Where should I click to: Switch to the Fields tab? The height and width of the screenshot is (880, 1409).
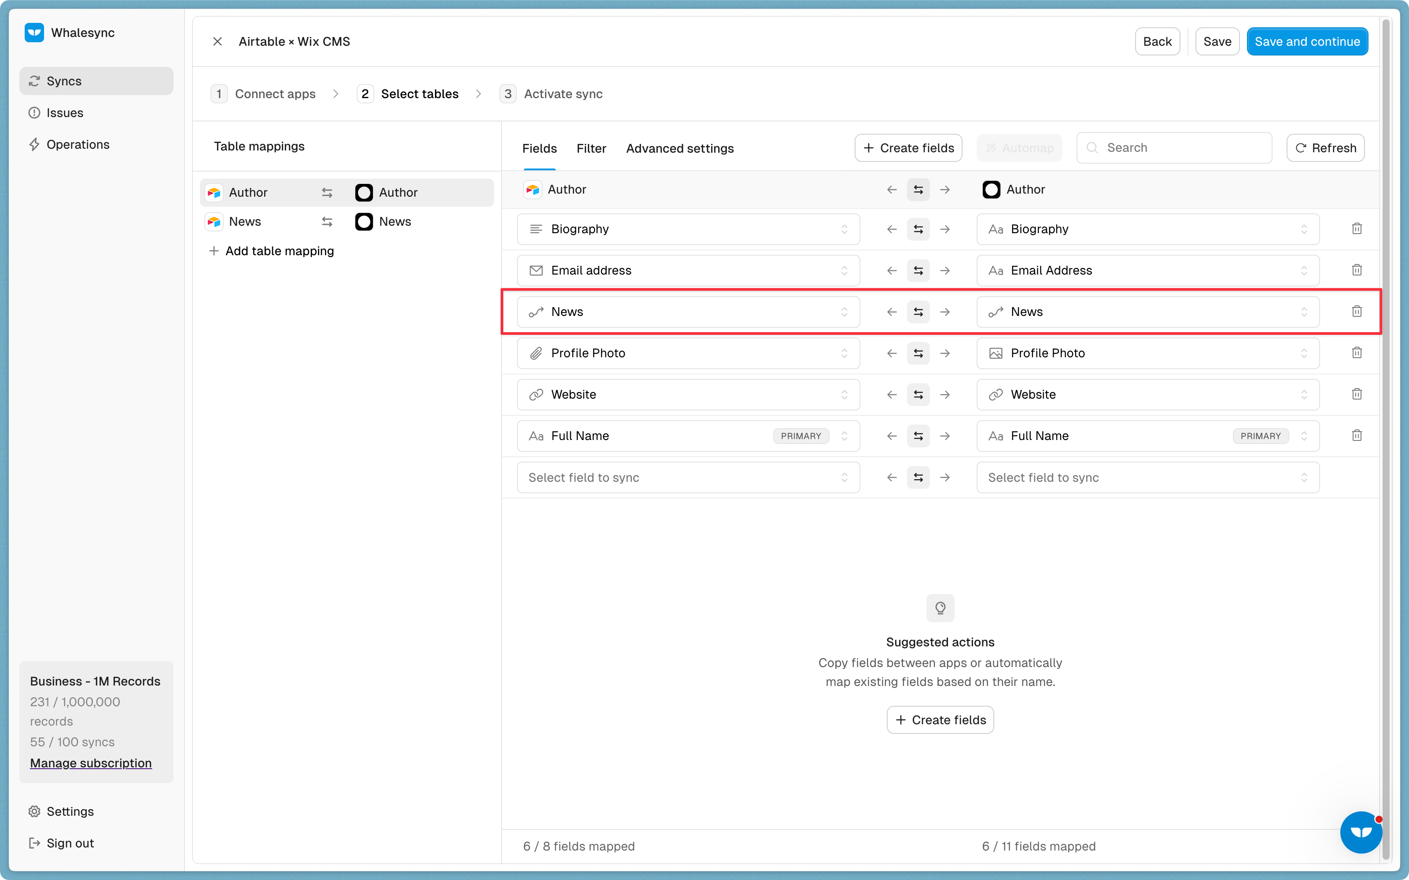[x=539, y=148]
